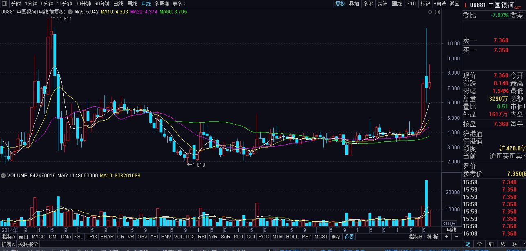Switch to 分时 intraday view
Image resolution: width=526 pixels, height=251 pixels.
[16, 4]
